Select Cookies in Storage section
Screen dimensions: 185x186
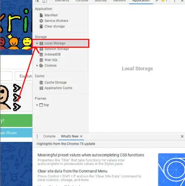click(x=50, y=65)
